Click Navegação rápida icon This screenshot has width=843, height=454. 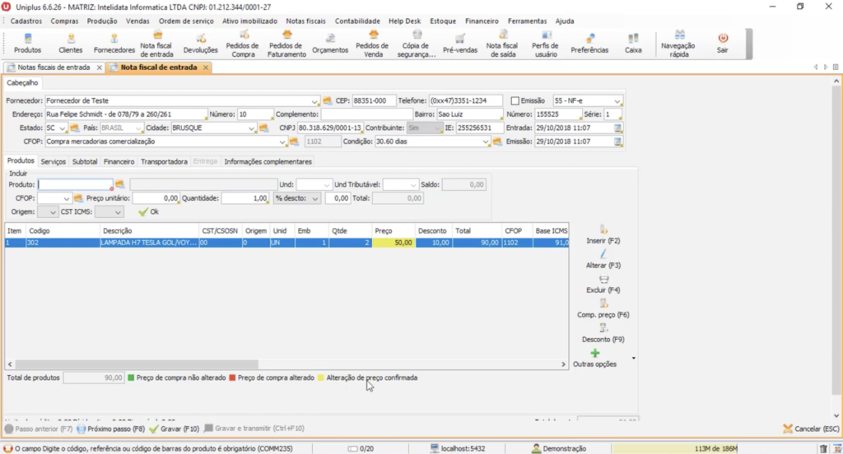pyautogui.click(x=680, y=42)
